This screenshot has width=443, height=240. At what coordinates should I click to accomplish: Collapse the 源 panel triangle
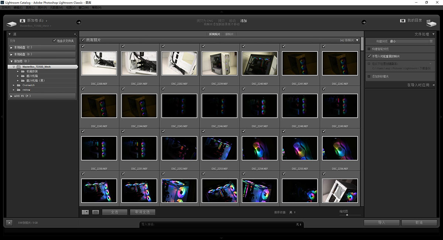(x=10, y=34)
